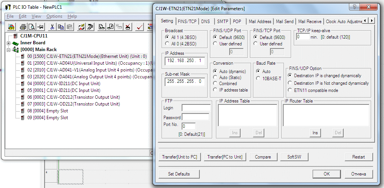Click the CJ1M-CPU11 node icon

tap(16, 36)
